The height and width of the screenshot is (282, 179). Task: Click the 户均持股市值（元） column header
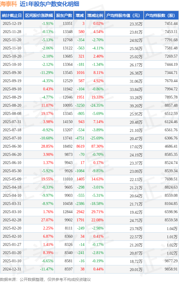124,16
